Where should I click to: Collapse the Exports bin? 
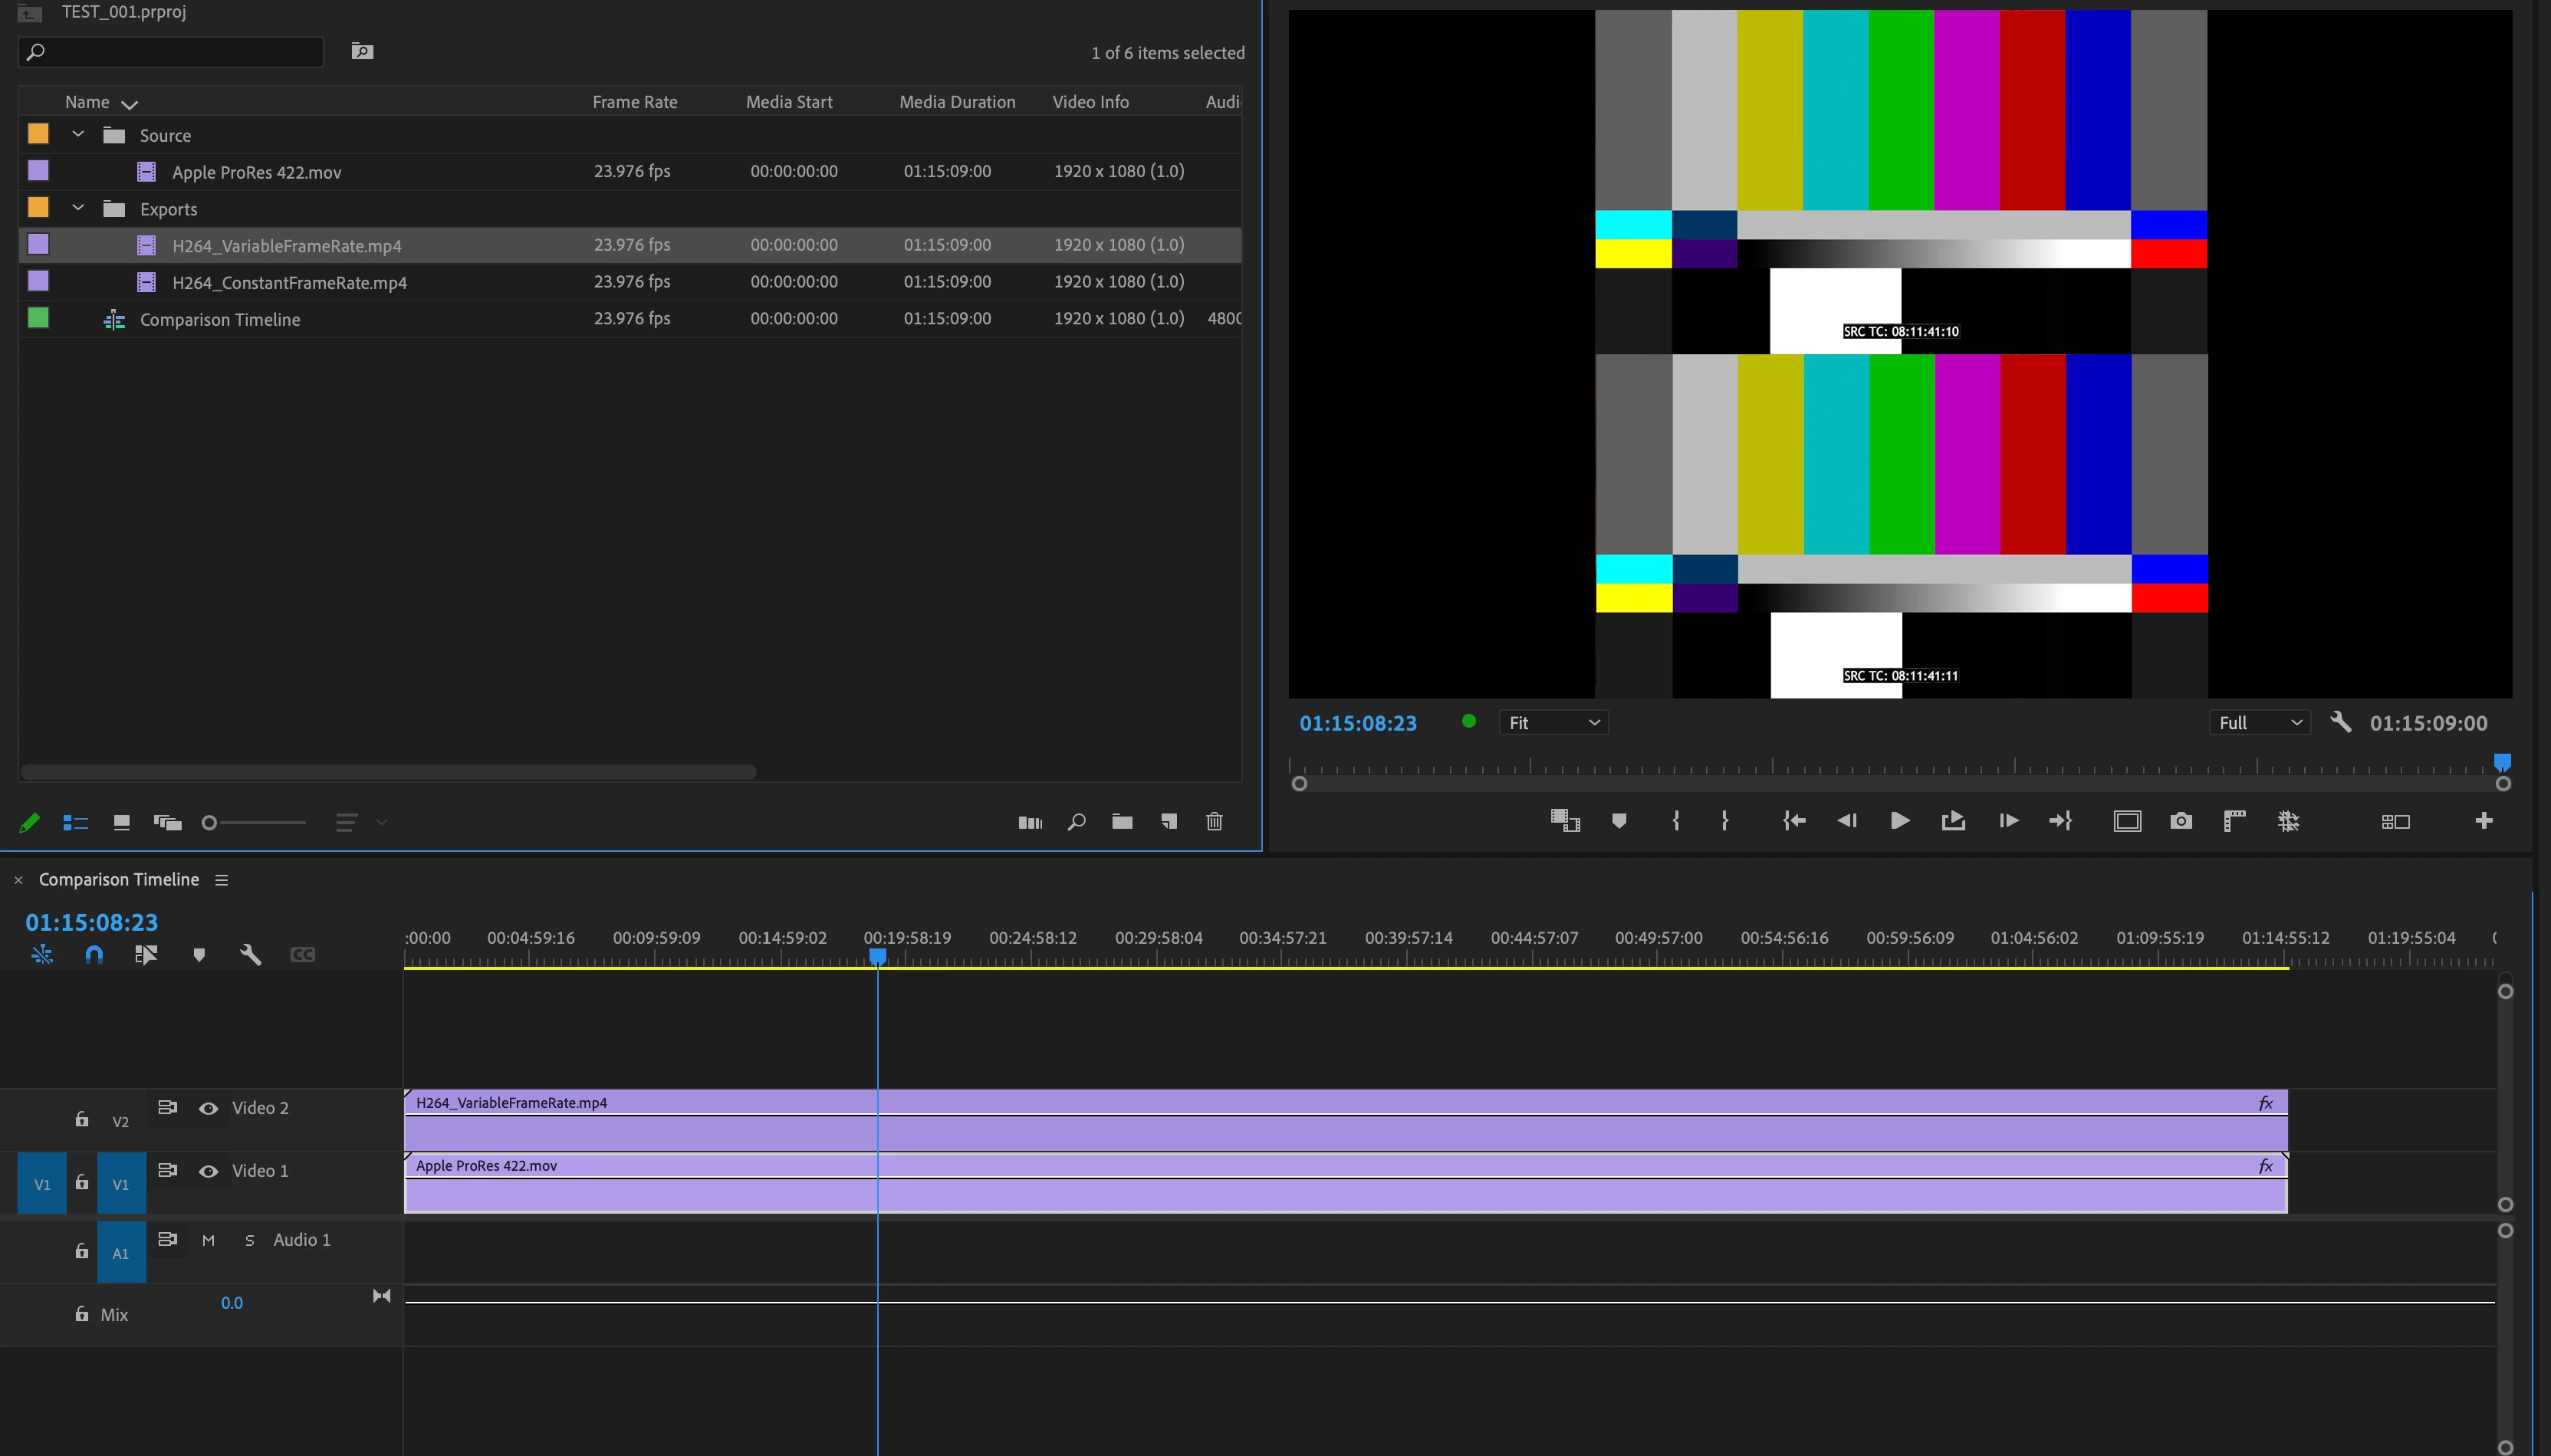tap(78, 208)
